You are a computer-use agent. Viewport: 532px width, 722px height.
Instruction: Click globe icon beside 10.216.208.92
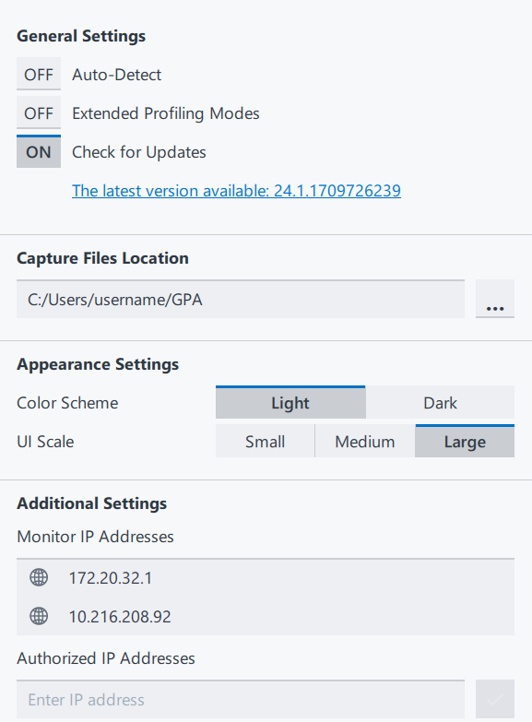(x=39, y=616)
